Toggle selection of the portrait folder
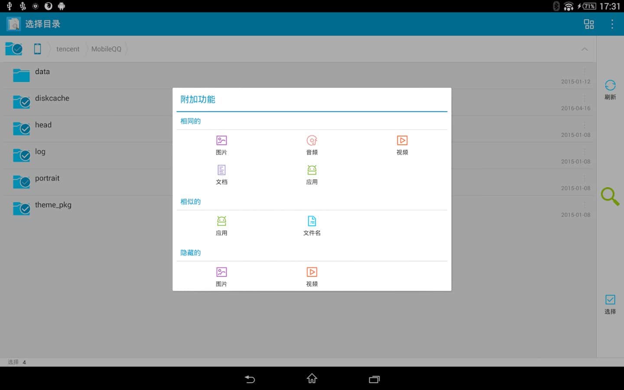 coord(21,182)
